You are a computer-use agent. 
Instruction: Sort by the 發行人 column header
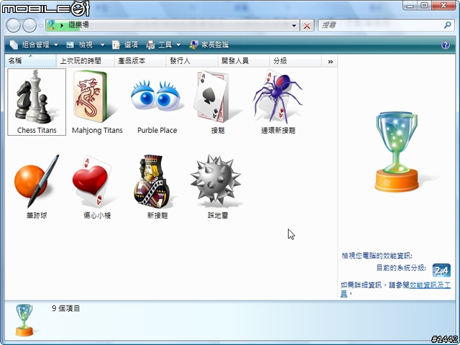192,61
